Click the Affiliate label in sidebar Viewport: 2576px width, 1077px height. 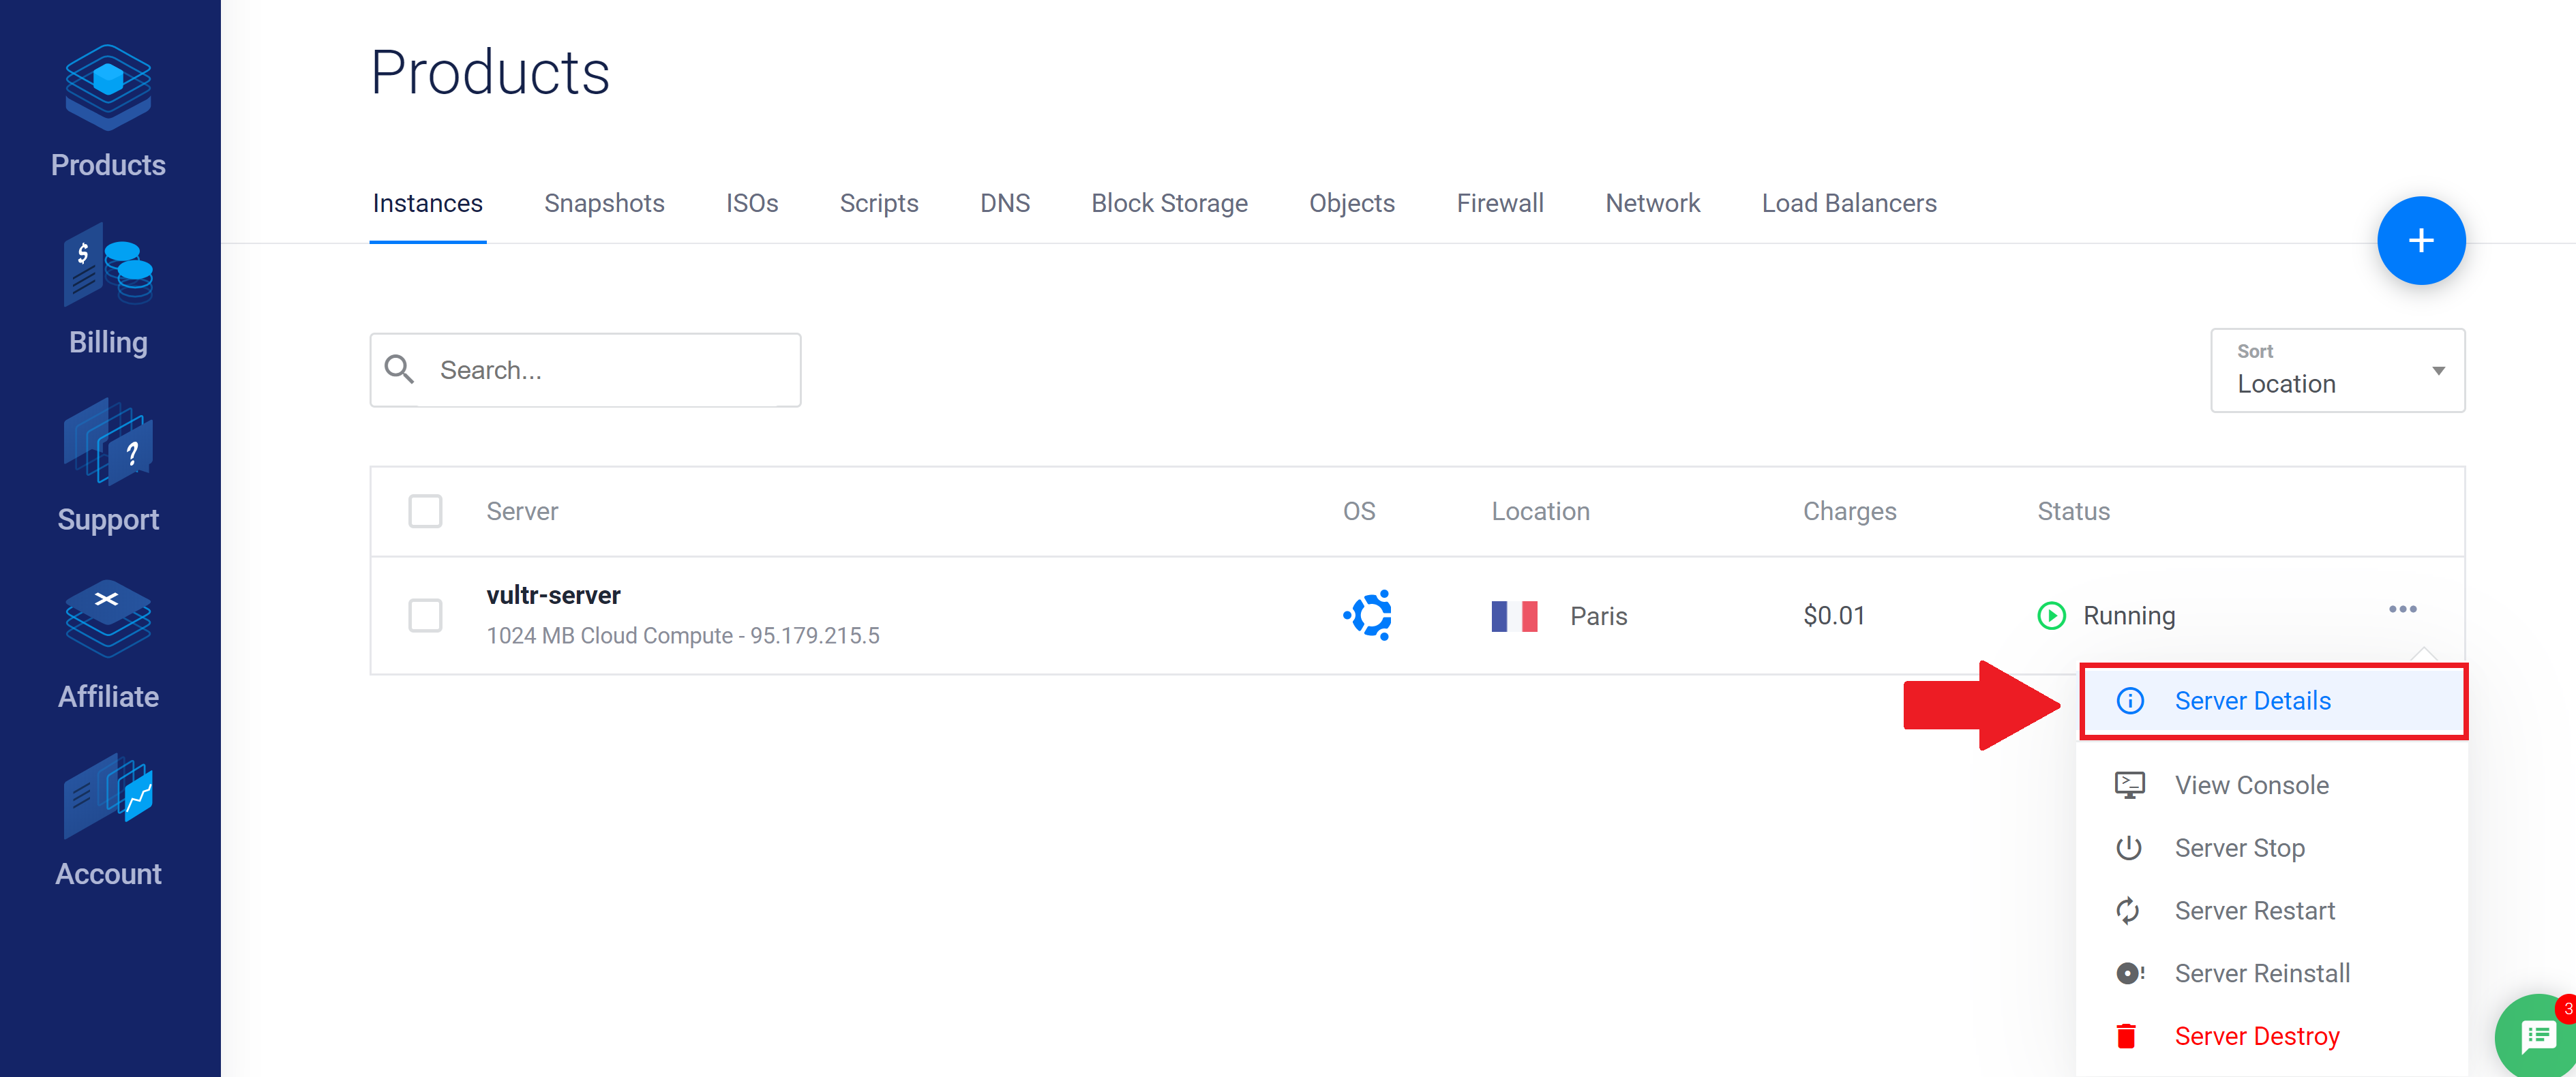click(x=108, y=697)
